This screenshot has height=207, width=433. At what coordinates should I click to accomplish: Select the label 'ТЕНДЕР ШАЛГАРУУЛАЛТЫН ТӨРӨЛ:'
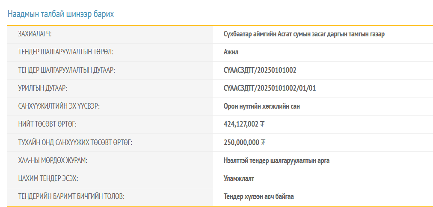[66, 52]
